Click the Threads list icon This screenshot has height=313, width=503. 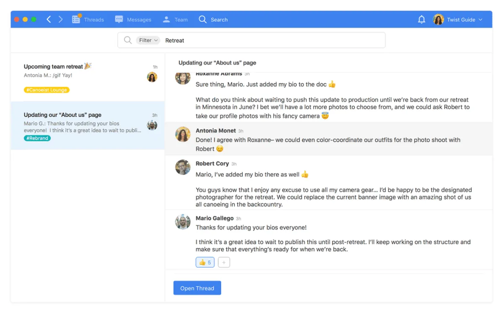point(76,19)
